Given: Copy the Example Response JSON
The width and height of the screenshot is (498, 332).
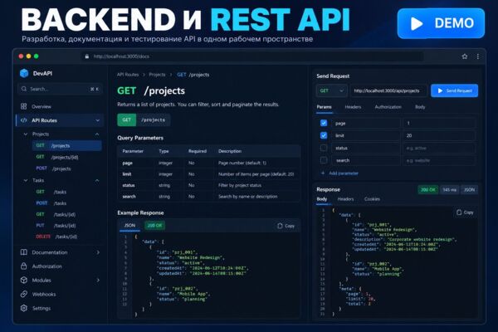Looking at the screenshot, I should (286, 226).
